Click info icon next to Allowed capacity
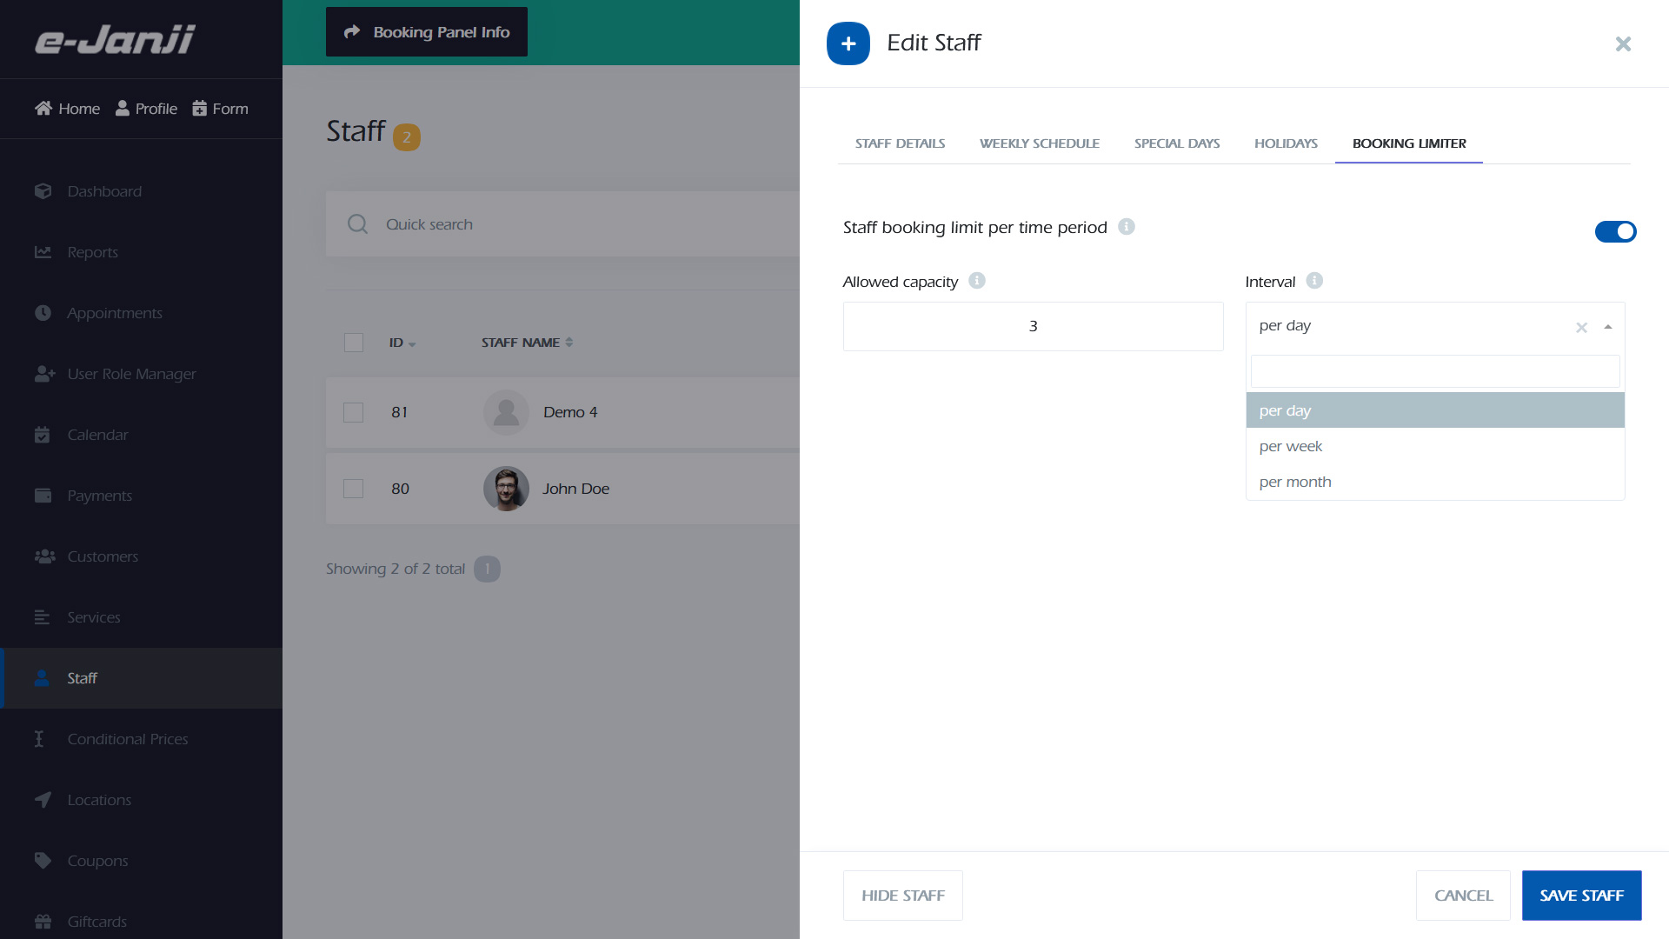Screen dimensions: 1669x939 coord(977,281)
